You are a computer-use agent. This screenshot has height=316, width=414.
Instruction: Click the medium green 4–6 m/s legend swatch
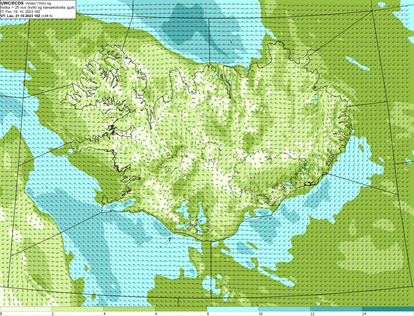[x=129, y=309]
